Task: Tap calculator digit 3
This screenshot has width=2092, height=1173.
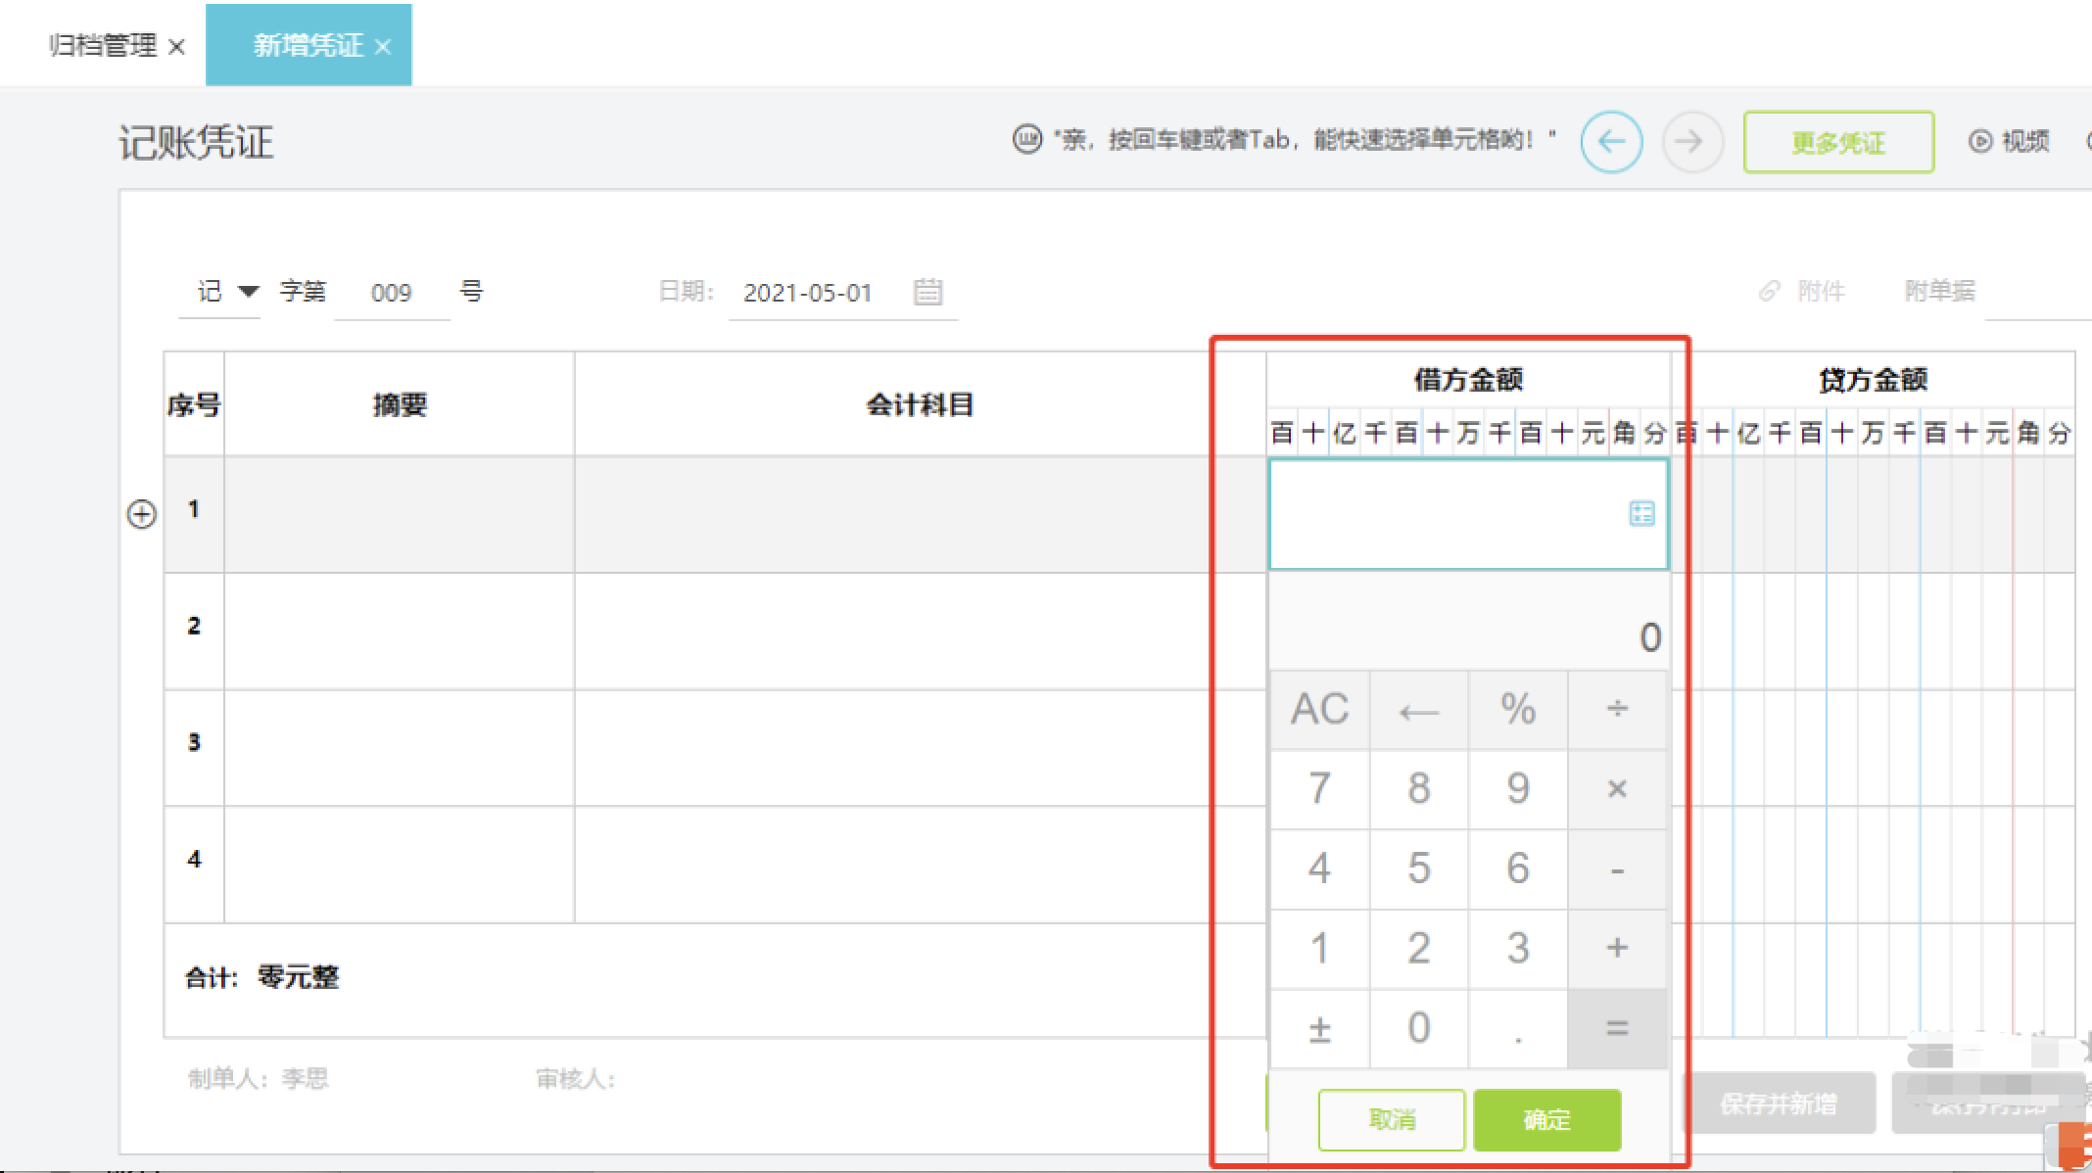Action: click(x=1518, y=948)
